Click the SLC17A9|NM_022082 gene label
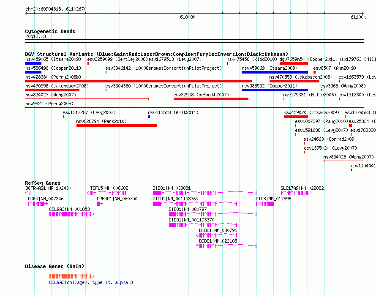This screenshot has height=295, width=376. 302,188
